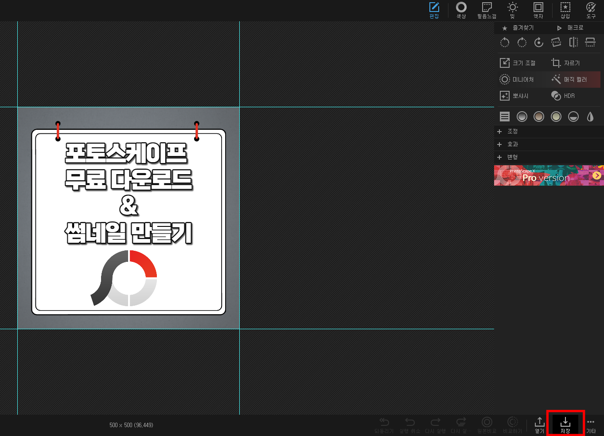Open the 기타 more options menu
Viewport: 604px width, 436px height.
[591, 425]
